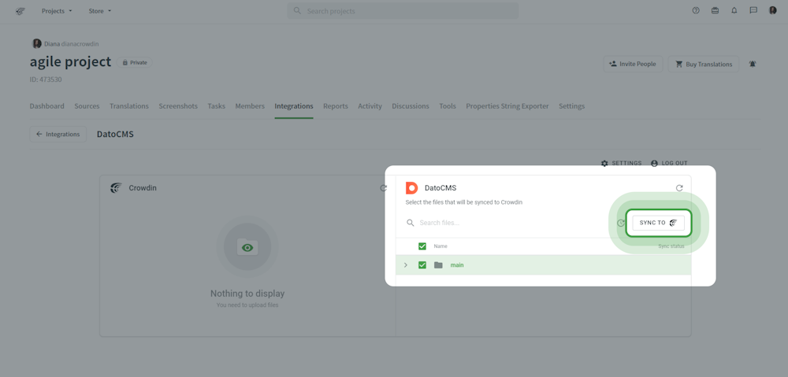Open the messages chat icon
788x377 pixels.
coord(753,11)
